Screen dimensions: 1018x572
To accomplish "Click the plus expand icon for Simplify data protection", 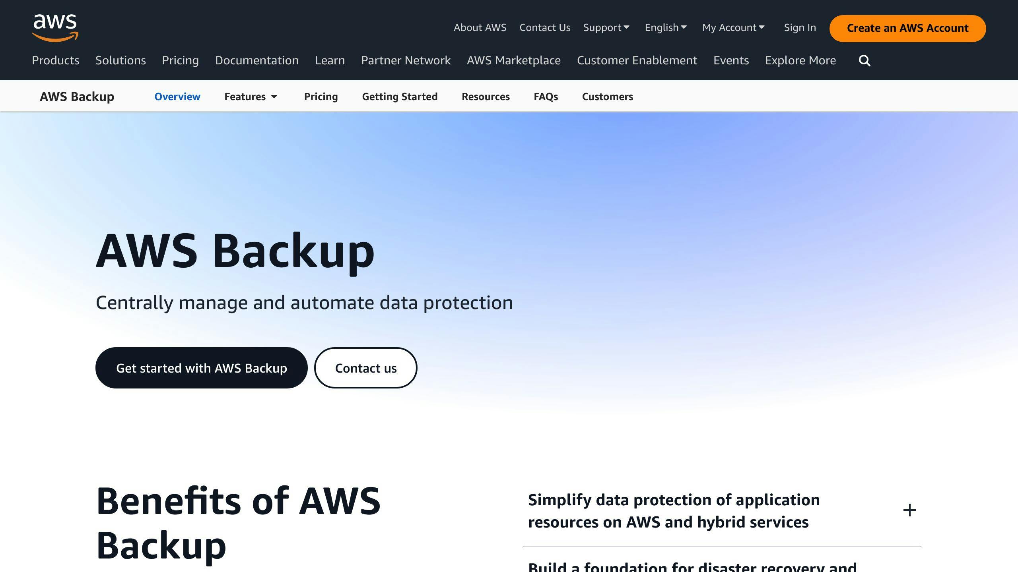I will coord(909,510).
